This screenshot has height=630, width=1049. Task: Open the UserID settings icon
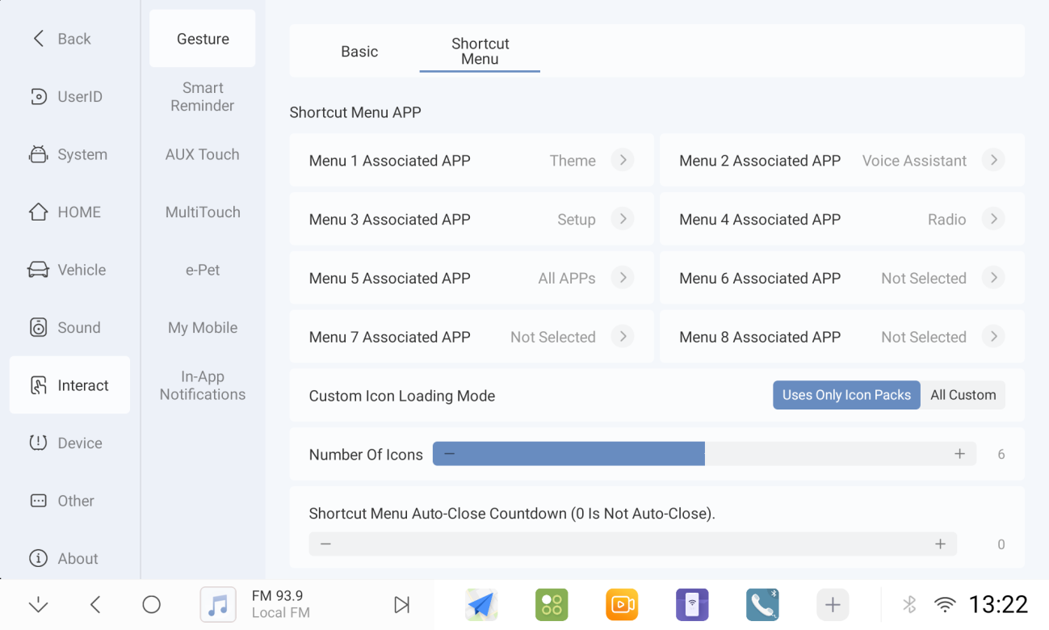(x=38, y=97)
